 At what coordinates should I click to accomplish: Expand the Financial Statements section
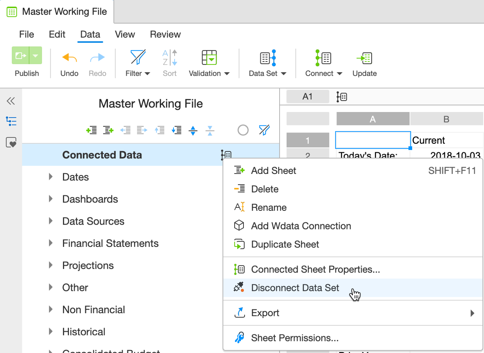click(x=51, y=243)
